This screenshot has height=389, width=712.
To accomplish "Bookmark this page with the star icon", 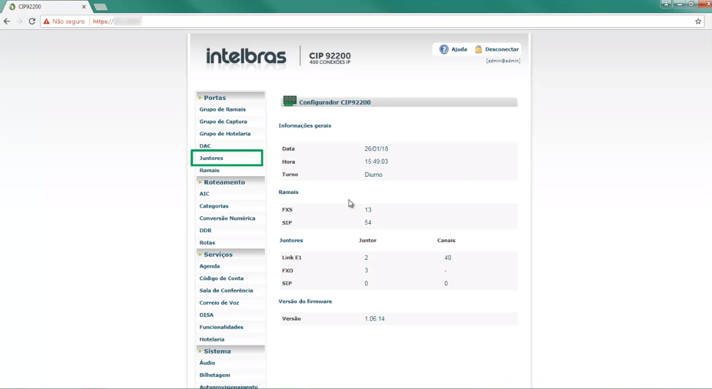I will tap(698, 22).
